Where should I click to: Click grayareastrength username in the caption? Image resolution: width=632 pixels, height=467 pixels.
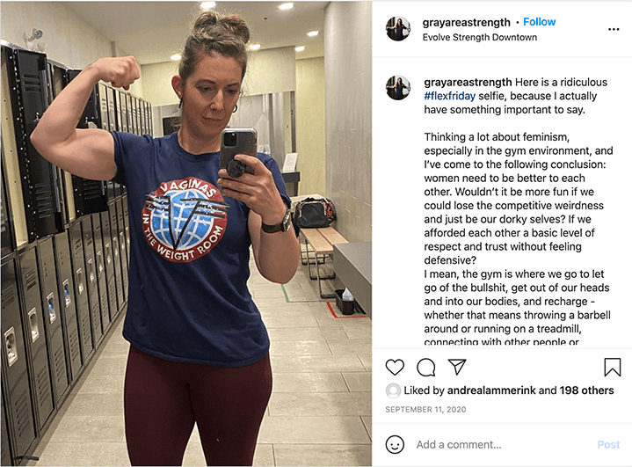468,83
